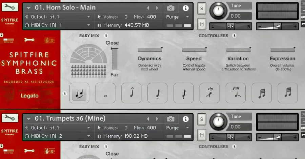Take snapshot with Trumpets a6 camera icon

pos(170,119)
